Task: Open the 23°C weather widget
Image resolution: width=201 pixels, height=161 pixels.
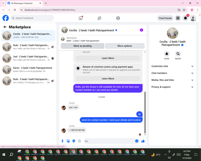Action: tap(156, 155)
